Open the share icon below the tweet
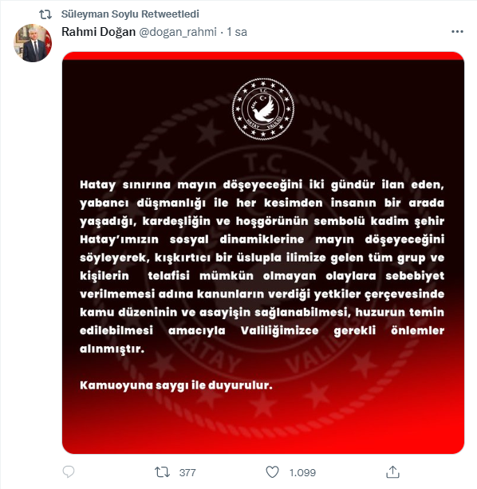477x489 pixels. click(392, 471)
